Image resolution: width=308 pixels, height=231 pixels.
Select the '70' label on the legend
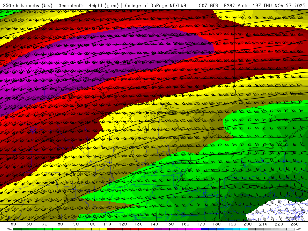click(x=45, y=224)
